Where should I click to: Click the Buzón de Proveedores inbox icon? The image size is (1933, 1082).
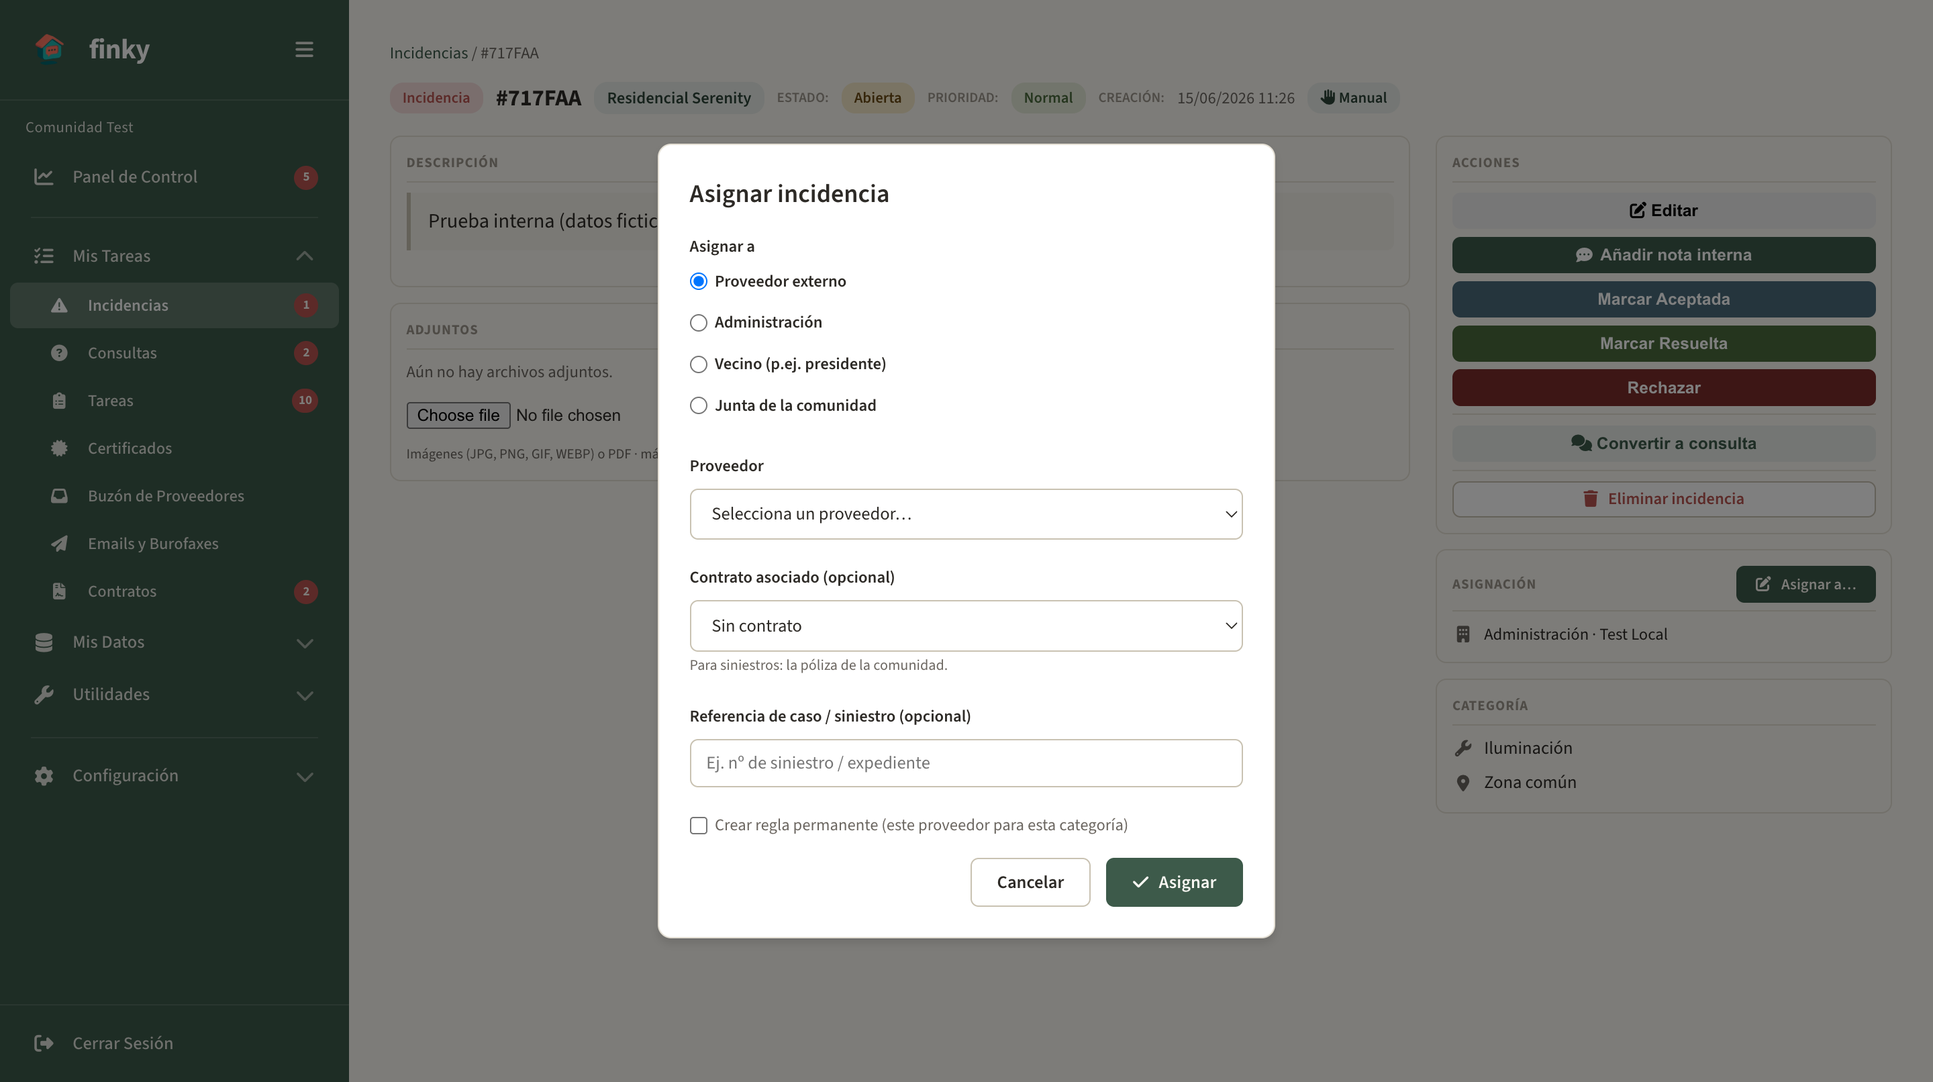[x=59, y=496]
